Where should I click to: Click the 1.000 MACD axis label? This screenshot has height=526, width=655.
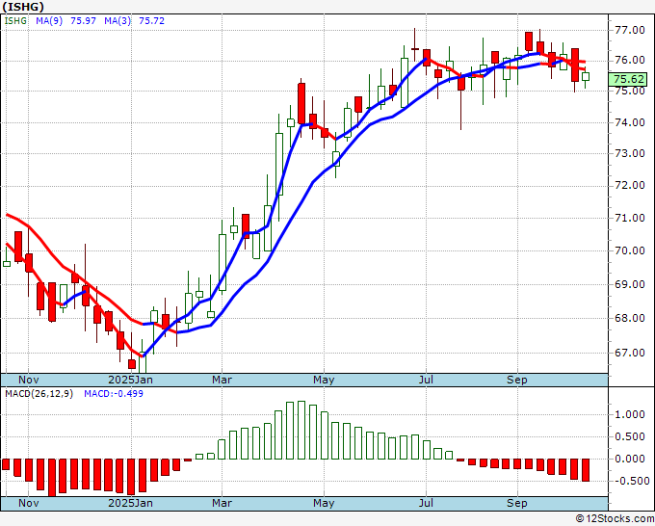(630, 414)
